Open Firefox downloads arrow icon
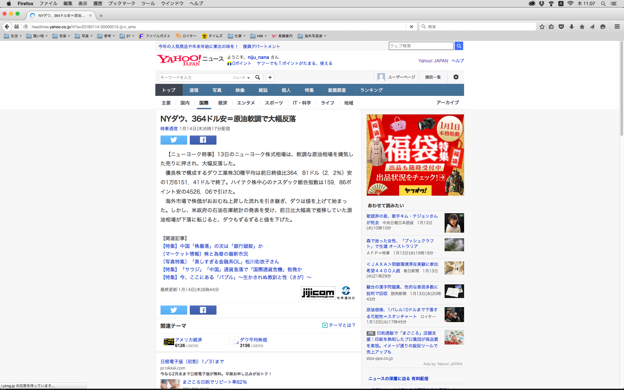 click(x=571, y=27)
